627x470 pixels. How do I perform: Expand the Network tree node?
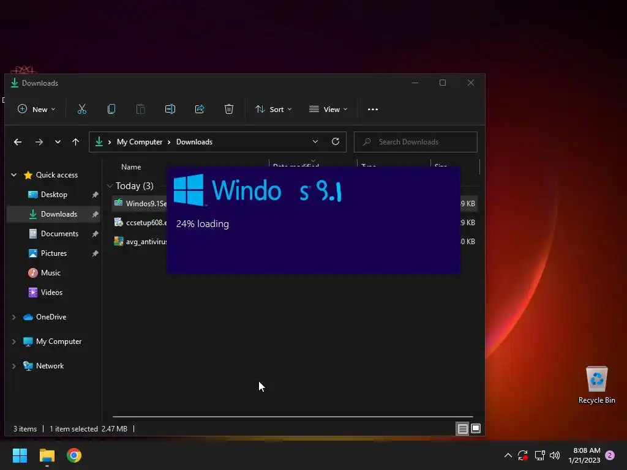[x=13, y=366]
